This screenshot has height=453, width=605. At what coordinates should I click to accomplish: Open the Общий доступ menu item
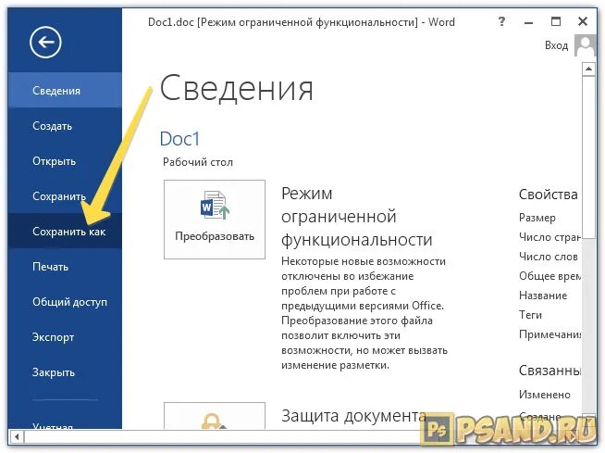65,302
